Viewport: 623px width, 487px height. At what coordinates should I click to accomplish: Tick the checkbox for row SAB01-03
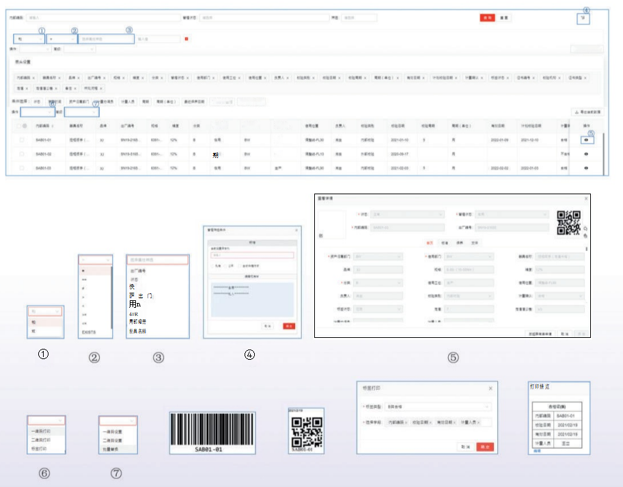pyautogui.click(x=22, y=168)
